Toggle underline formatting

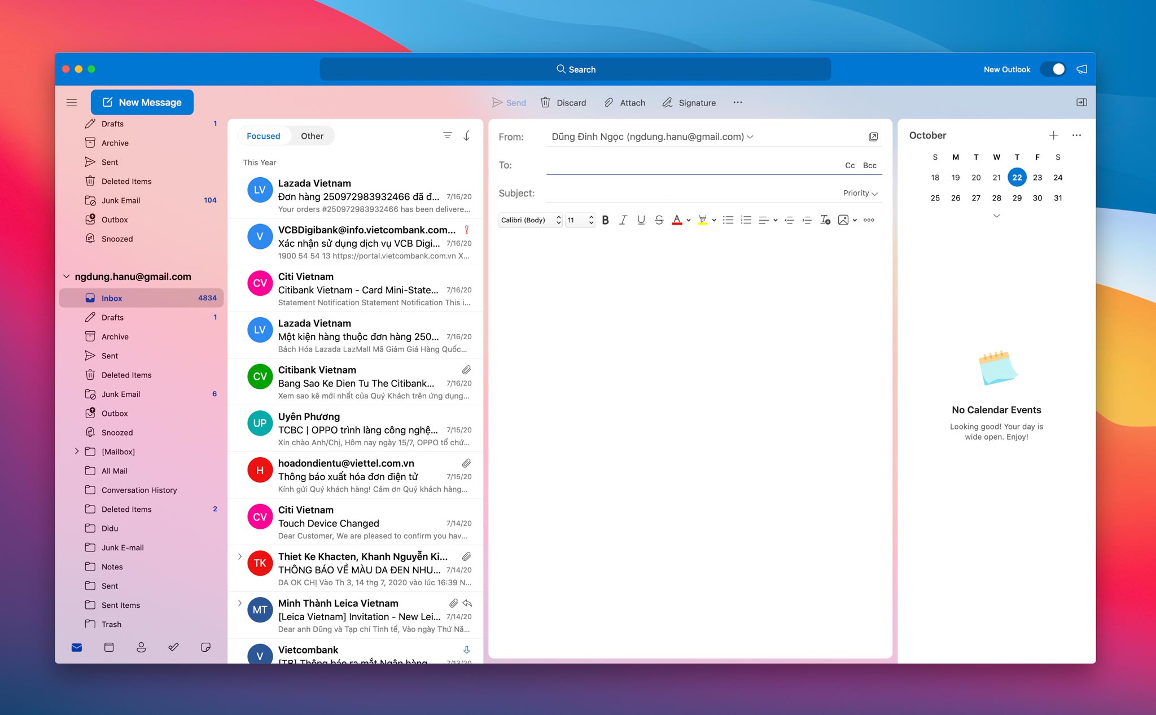click(x=641, y=220)
